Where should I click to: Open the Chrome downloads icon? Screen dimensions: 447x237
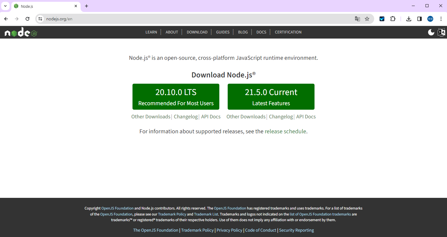tap(409, 19)
